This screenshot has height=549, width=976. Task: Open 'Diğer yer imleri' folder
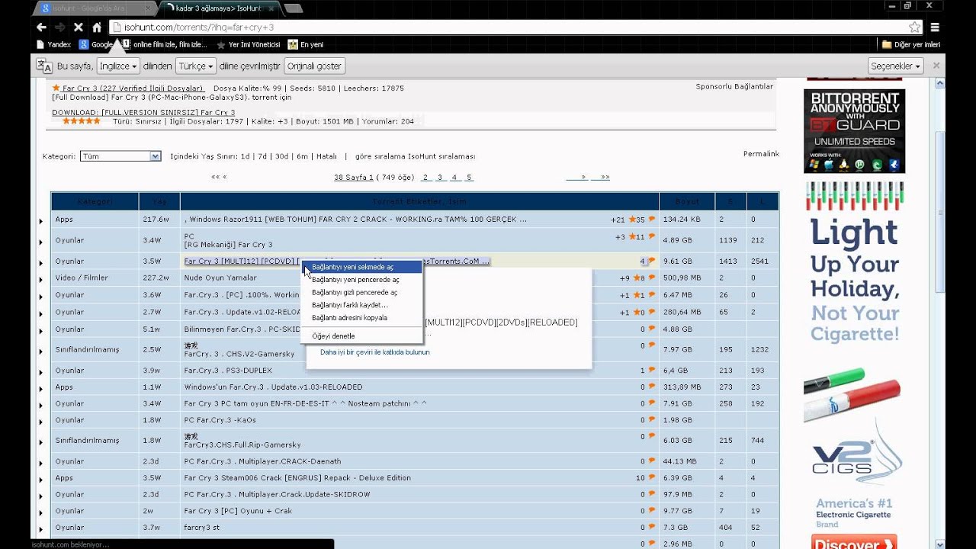[x=911, y=45]
